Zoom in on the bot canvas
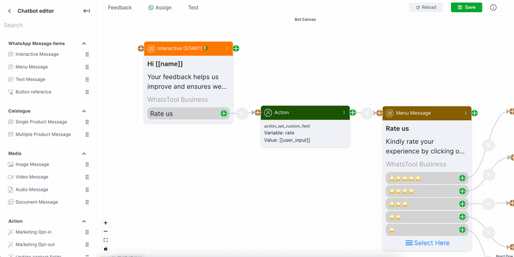 (x=105, y=223)
